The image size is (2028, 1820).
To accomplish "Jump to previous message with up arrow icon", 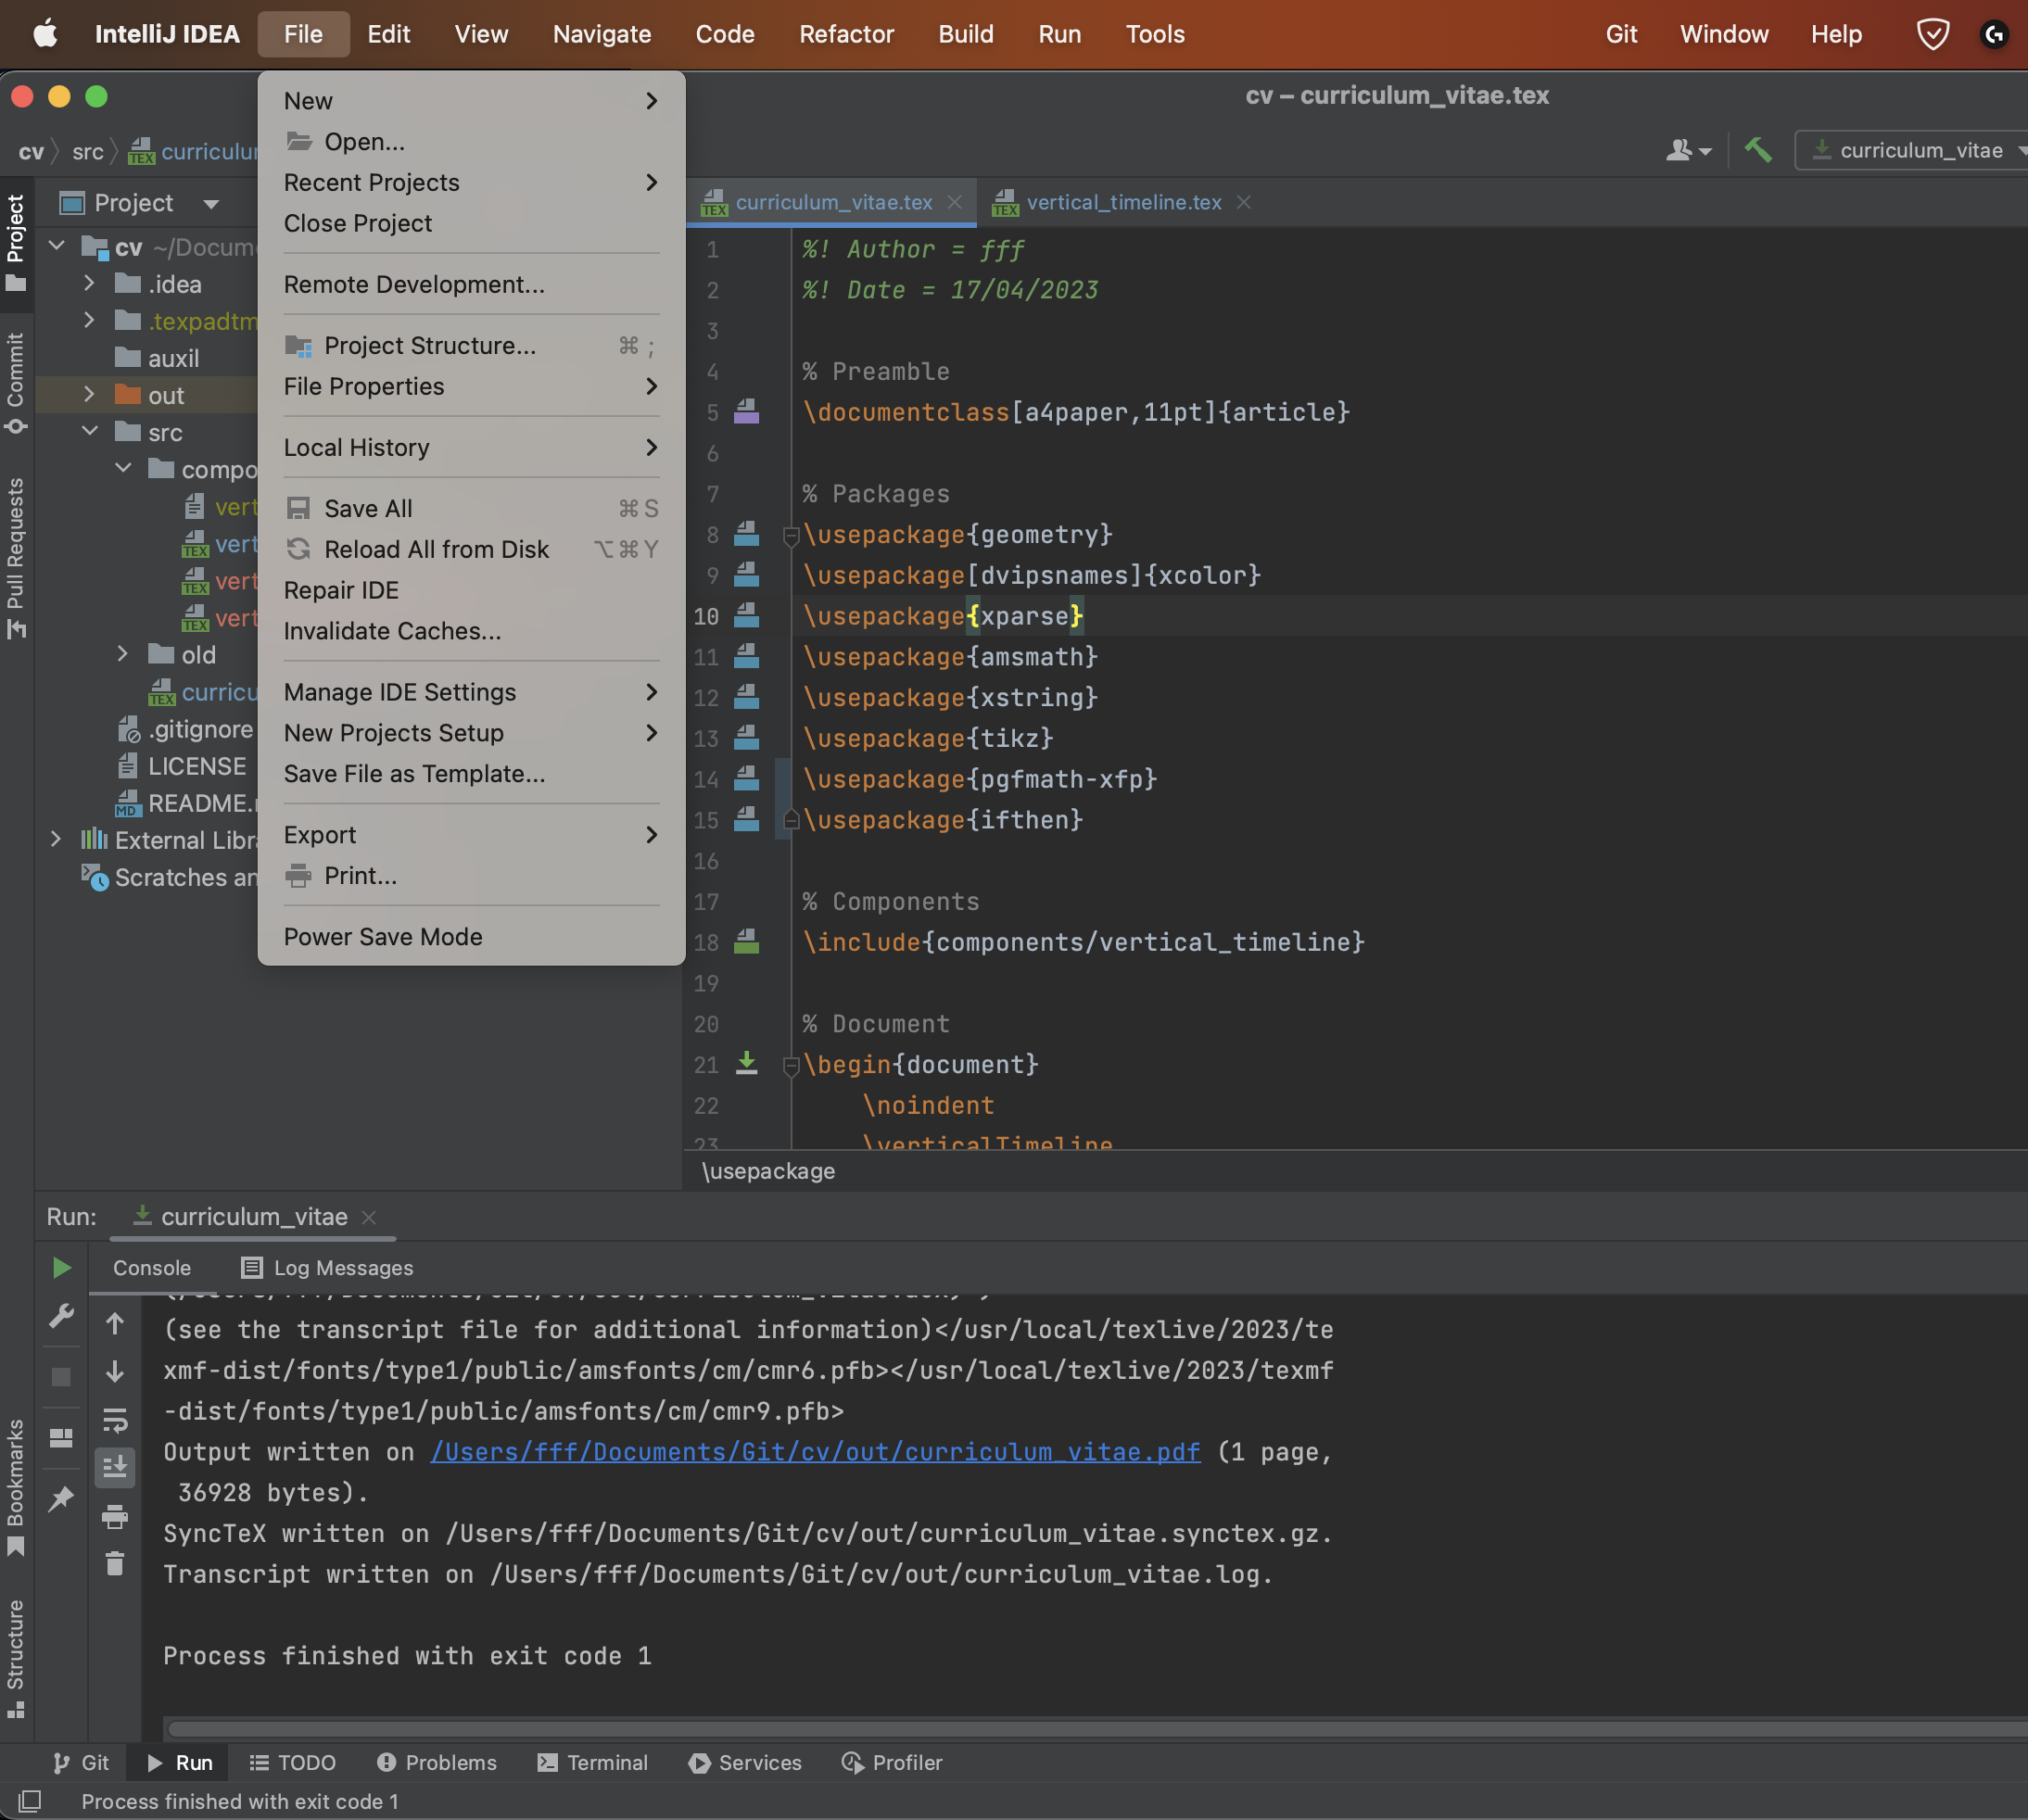I will pos(115,1323).
